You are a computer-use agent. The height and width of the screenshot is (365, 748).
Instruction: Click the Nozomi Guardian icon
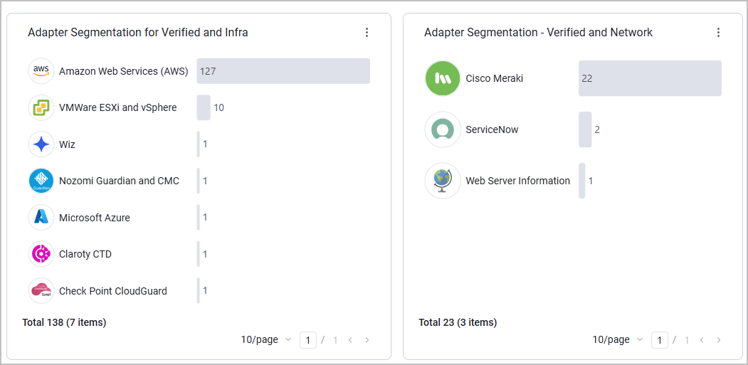41,181
